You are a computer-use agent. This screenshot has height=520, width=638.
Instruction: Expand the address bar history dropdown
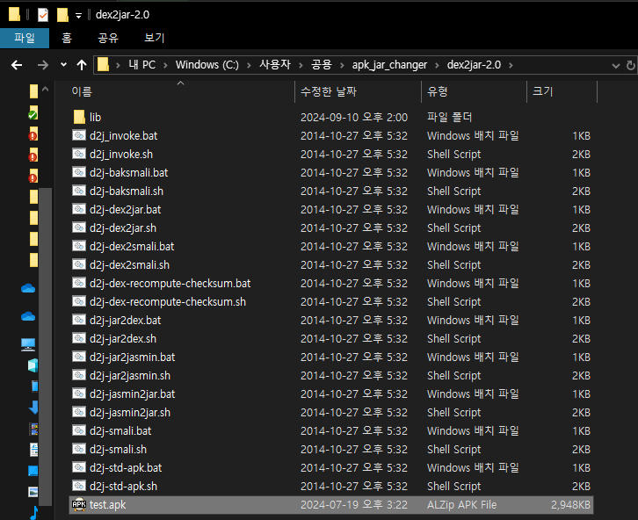pyautogui.click(x=616, y=66)
